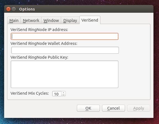
Task: Close the Options dialog with the red button
Action: click(8, 9)
